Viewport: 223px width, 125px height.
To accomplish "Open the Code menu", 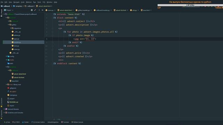I will point(23,2).
